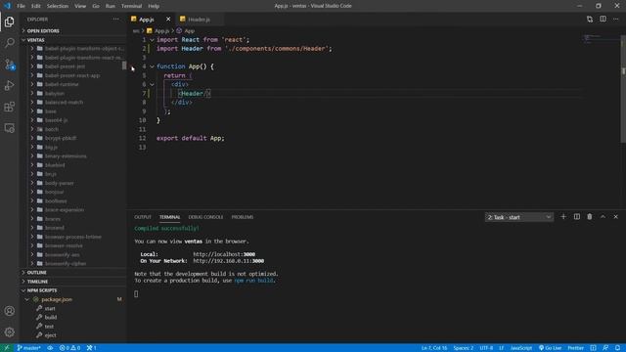Viewport: 626px width, 352px height.
Task: Click the Prettier status item
Action: pyautogui.click(x=576, y=348)
